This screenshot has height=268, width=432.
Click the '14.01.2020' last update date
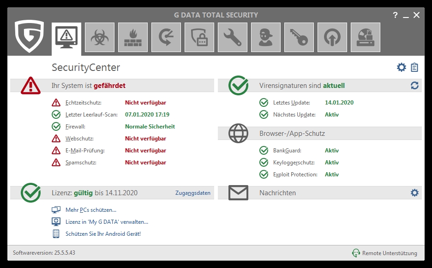pos(339,103)
